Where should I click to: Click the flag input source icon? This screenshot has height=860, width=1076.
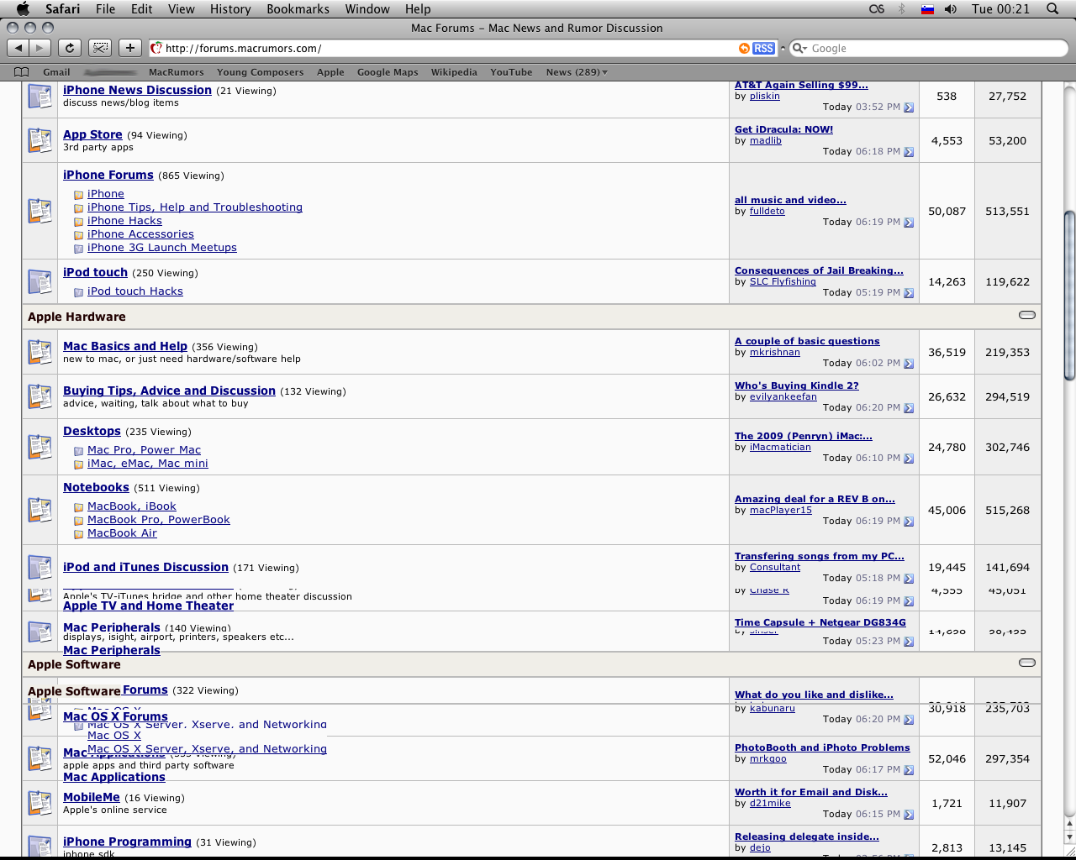point(927,9)
